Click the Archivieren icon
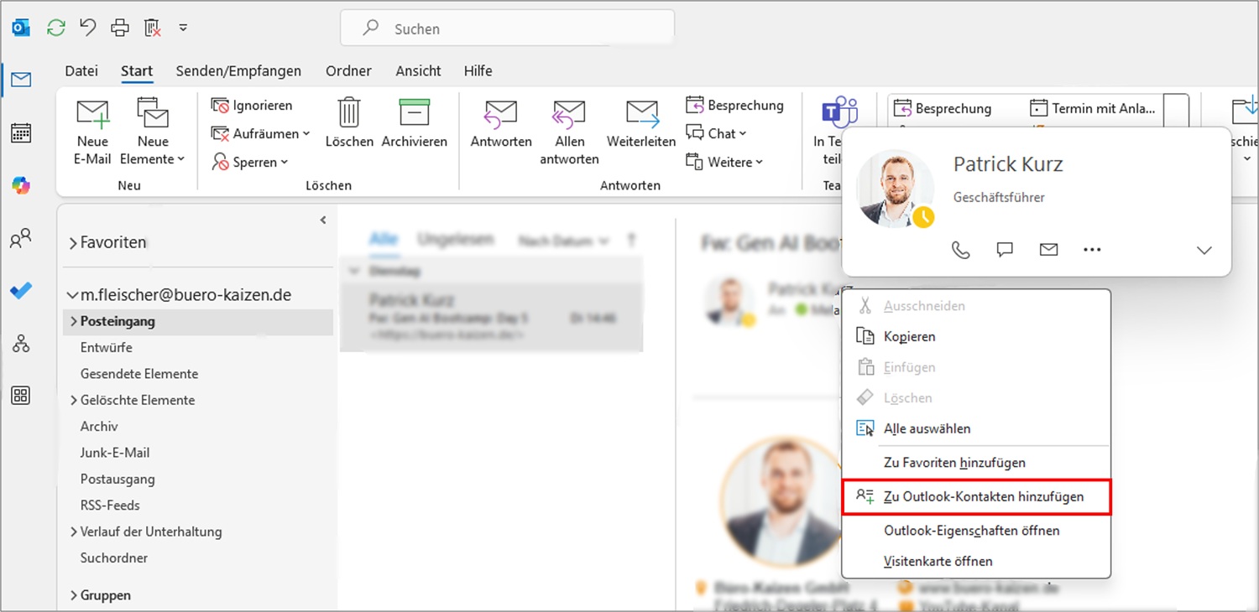1259x612 pixels. pyautogui.click(x=414, y=113)
